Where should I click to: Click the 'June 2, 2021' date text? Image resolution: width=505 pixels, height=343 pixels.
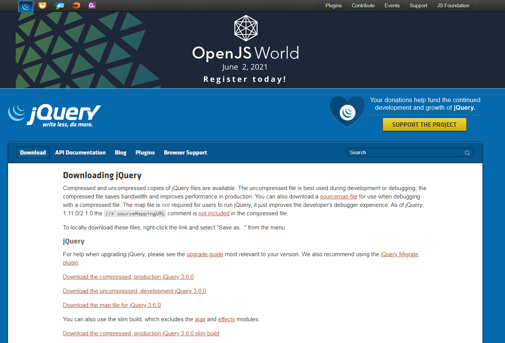(245, 67)
